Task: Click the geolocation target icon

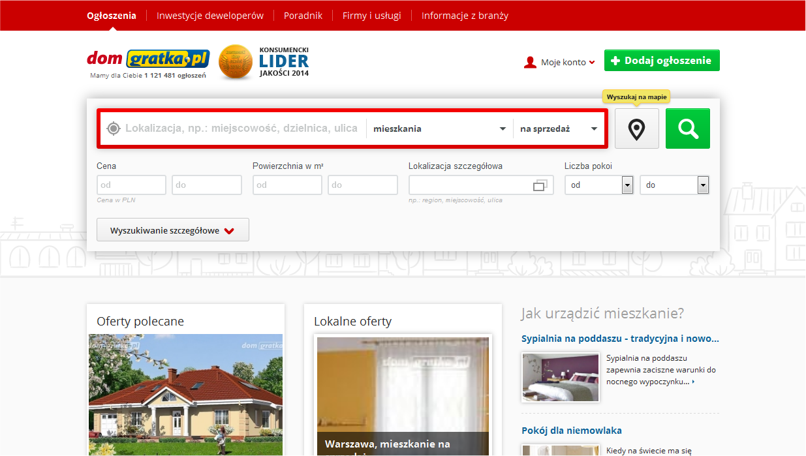Action: pos(113,129)
